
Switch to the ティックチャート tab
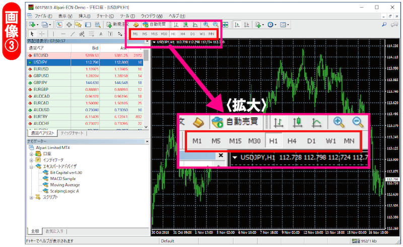tap(72, 133)
